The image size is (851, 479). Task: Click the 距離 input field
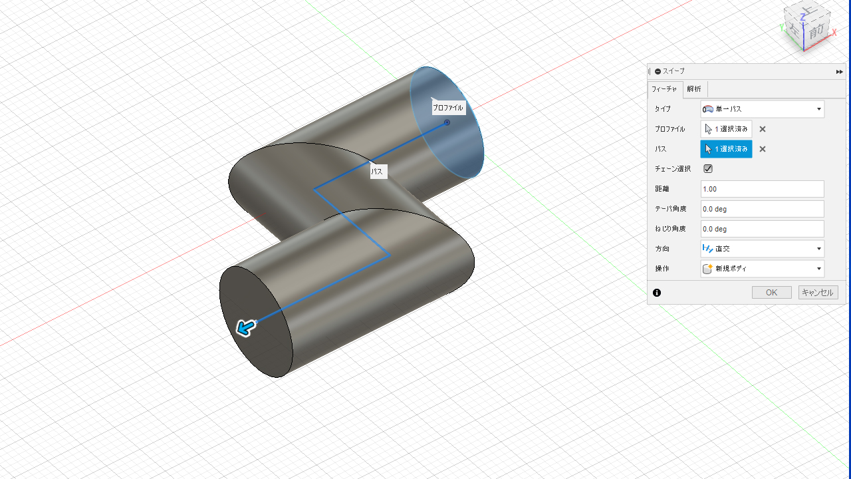[x=762, y=189]
